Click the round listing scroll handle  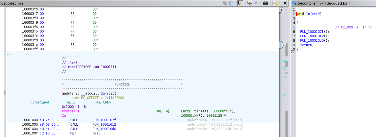pyautogui.click(x=280, y=45)
